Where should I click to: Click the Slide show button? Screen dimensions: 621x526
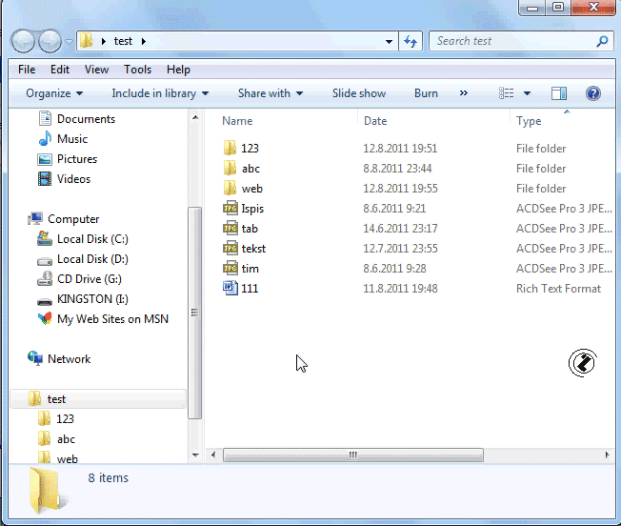point(359,93)
